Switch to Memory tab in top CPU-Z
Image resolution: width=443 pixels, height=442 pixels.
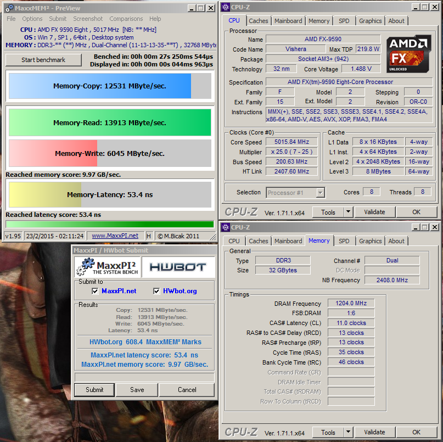pos(319,21)
